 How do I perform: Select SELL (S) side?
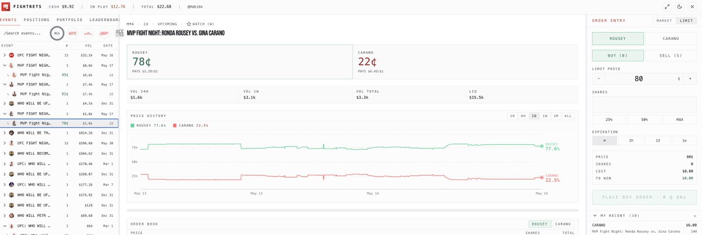click(x=670, y=56)
